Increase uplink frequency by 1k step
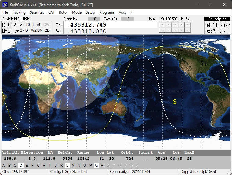 [x=181, y=25]
